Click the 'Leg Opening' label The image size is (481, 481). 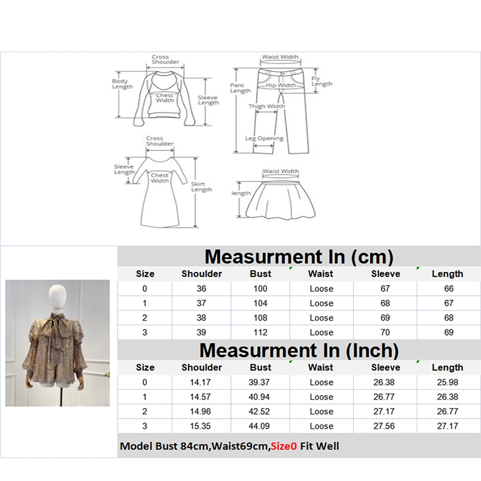264,138
